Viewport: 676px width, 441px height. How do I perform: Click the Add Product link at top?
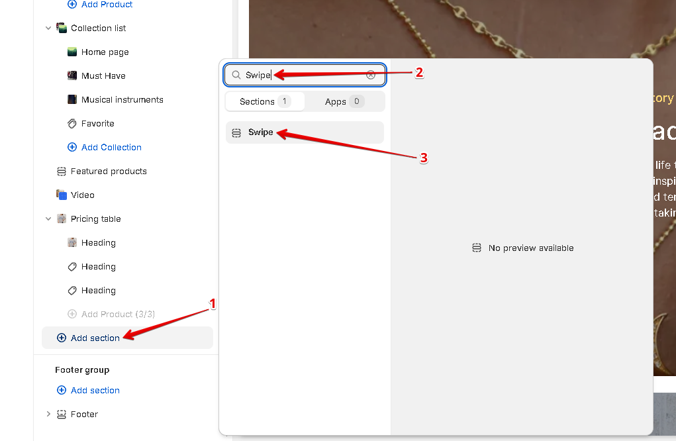[107, 5]
